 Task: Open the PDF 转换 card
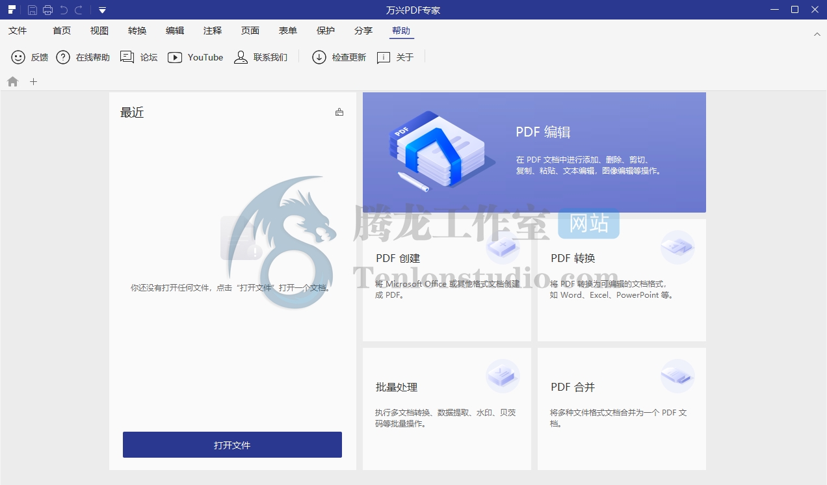[622, 280]
